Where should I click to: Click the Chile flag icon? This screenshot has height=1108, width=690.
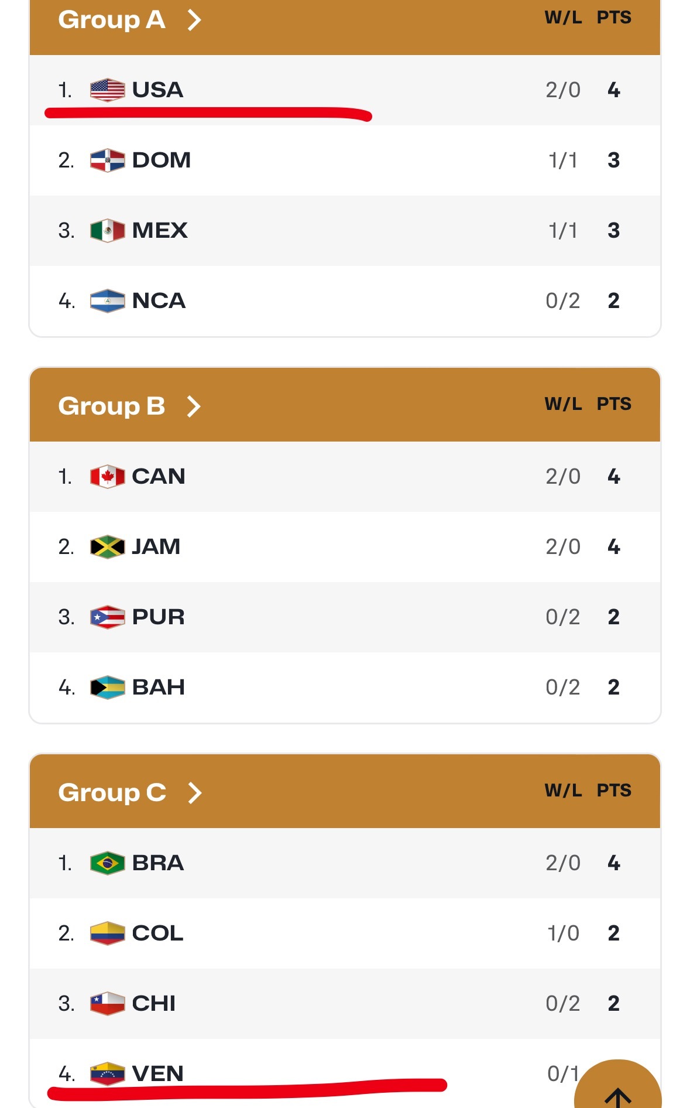click(x=107, y=1004)
